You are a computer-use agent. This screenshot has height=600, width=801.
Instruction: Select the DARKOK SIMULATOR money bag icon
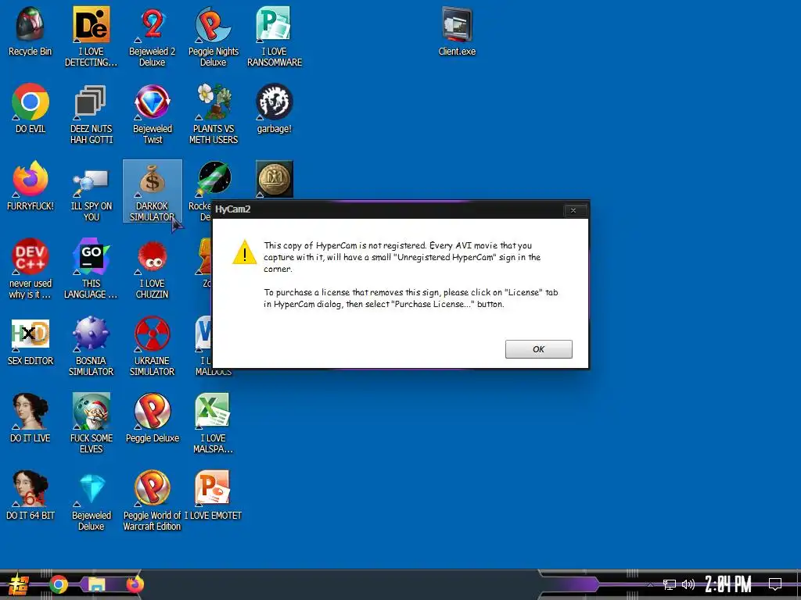[153, 191]
